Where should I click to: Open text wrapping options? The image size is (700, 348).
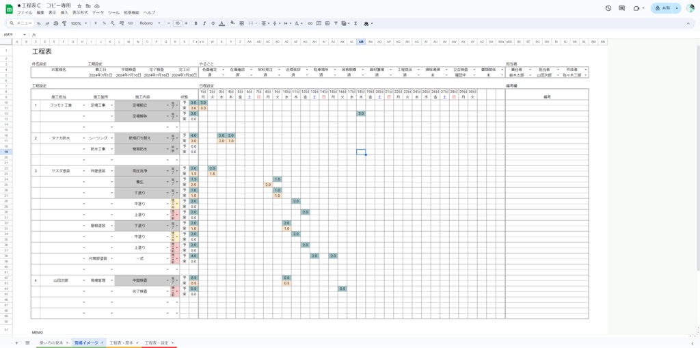point(288,23)
